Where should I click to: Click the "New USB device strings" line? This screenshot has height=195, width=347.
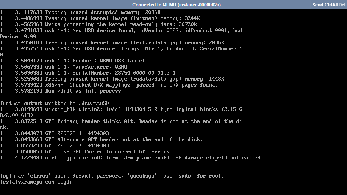point(144,49)
